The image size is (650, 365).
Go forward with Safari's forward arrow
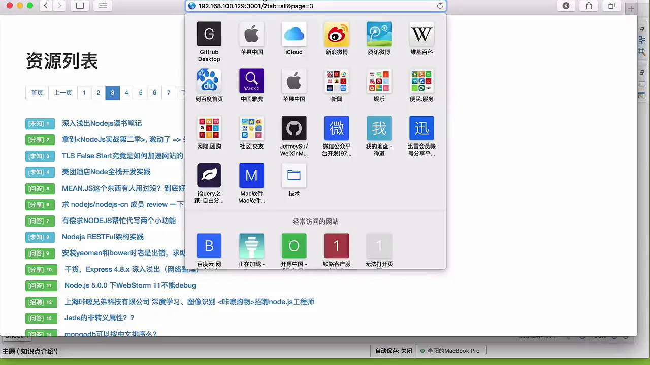pyautogui.click(x=59, y=6)
